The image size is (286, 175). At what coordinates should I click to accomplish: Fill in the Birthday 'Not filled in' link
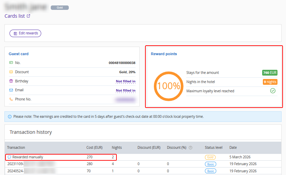125,81
